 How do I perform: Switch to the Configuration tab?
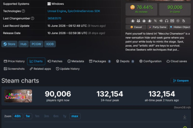click(x=150, y=61)
